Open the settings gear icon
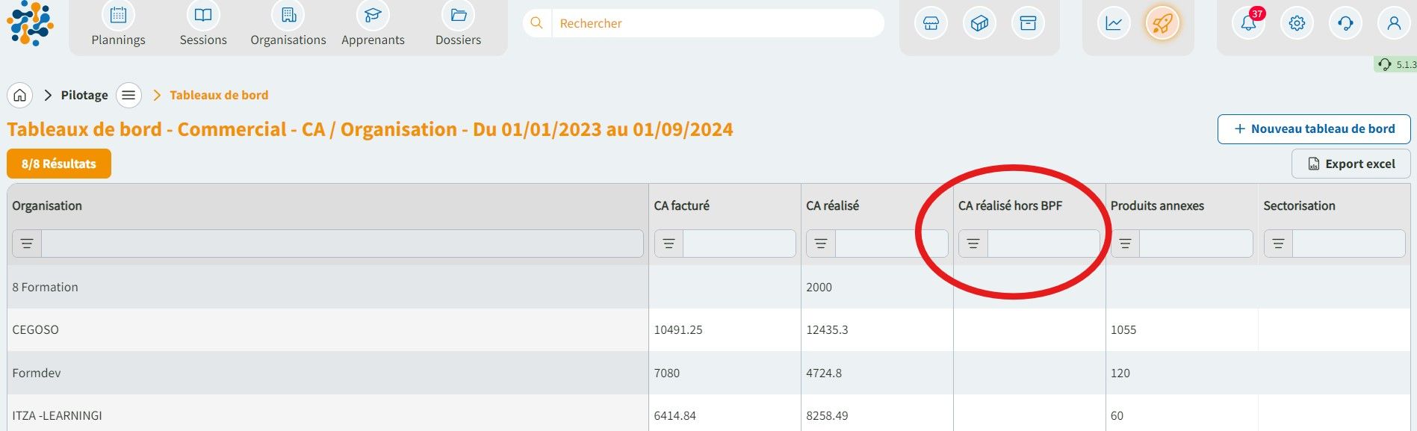 (1297, 24)
